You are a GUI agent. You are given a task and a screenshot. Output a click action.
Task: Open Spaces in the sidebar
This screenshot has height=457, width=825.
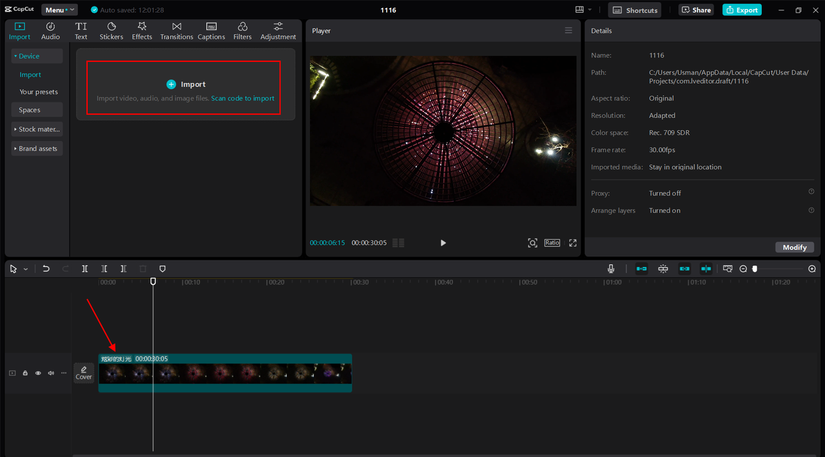37,110
